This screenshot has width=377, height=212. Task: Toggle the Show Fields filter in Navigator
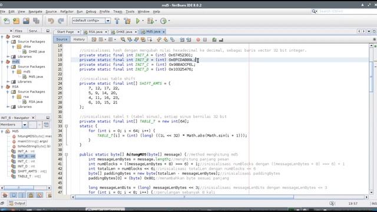point(14,195)
